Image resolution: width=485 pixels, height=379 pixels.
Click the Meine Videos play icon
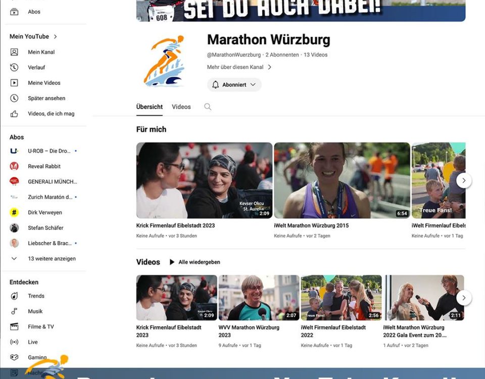pos(14,83)
